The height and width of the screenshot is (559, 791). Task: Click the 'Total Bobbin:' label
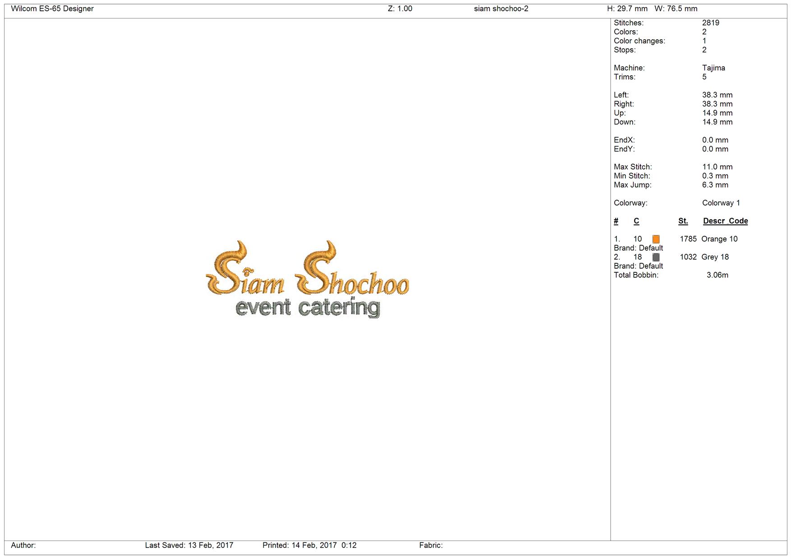click(x=636, y=275)
